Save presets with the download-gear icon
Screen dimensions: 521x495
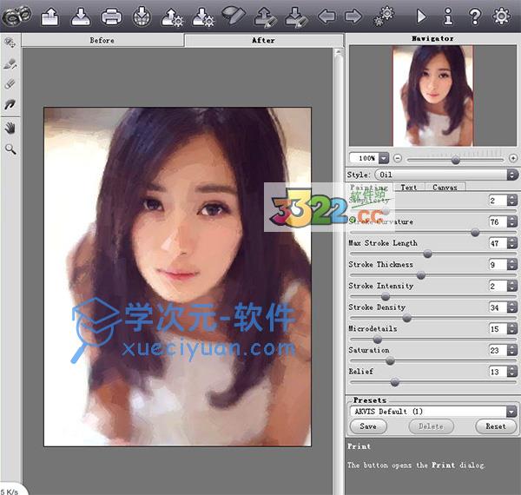coord(202,17)
